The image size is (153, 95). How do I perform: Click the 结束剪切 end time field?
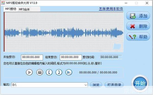pyautogui.click(x=71, y=57)
